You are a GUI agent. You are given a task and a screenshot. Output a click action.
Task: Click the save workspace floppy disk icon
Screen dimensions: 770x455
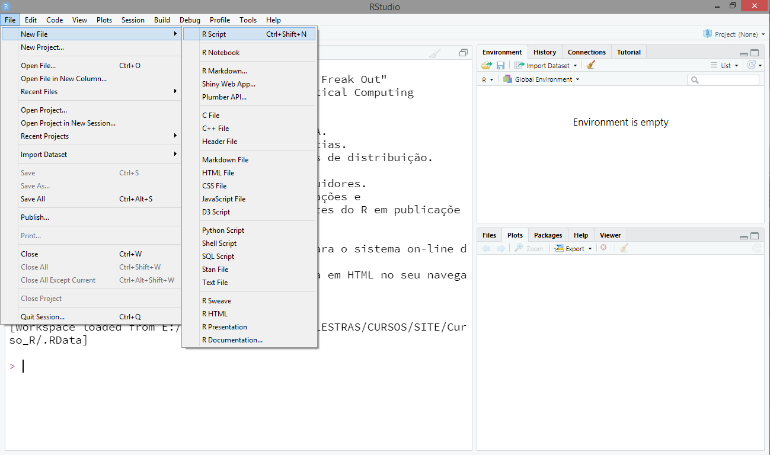500,66
